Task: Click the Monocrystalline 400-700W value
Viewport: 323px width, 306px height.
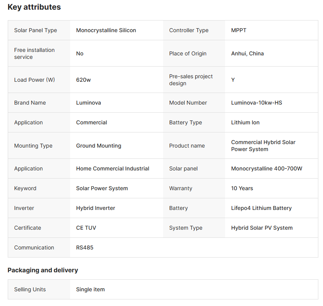Action: (266, 168)
